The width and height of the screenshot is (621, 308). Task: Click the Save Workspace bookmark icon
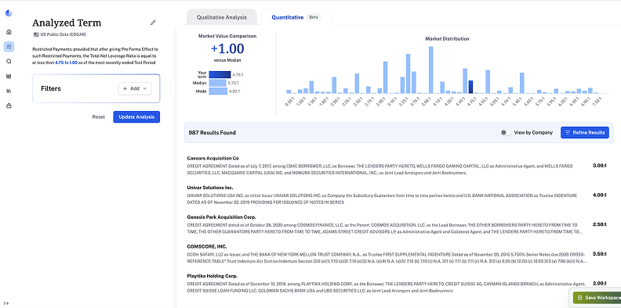click(x=579, y=297)
